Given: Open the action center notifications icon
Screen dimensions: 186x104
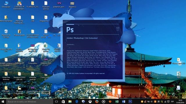Looking at the screenshot, I should tap(168, 101).
